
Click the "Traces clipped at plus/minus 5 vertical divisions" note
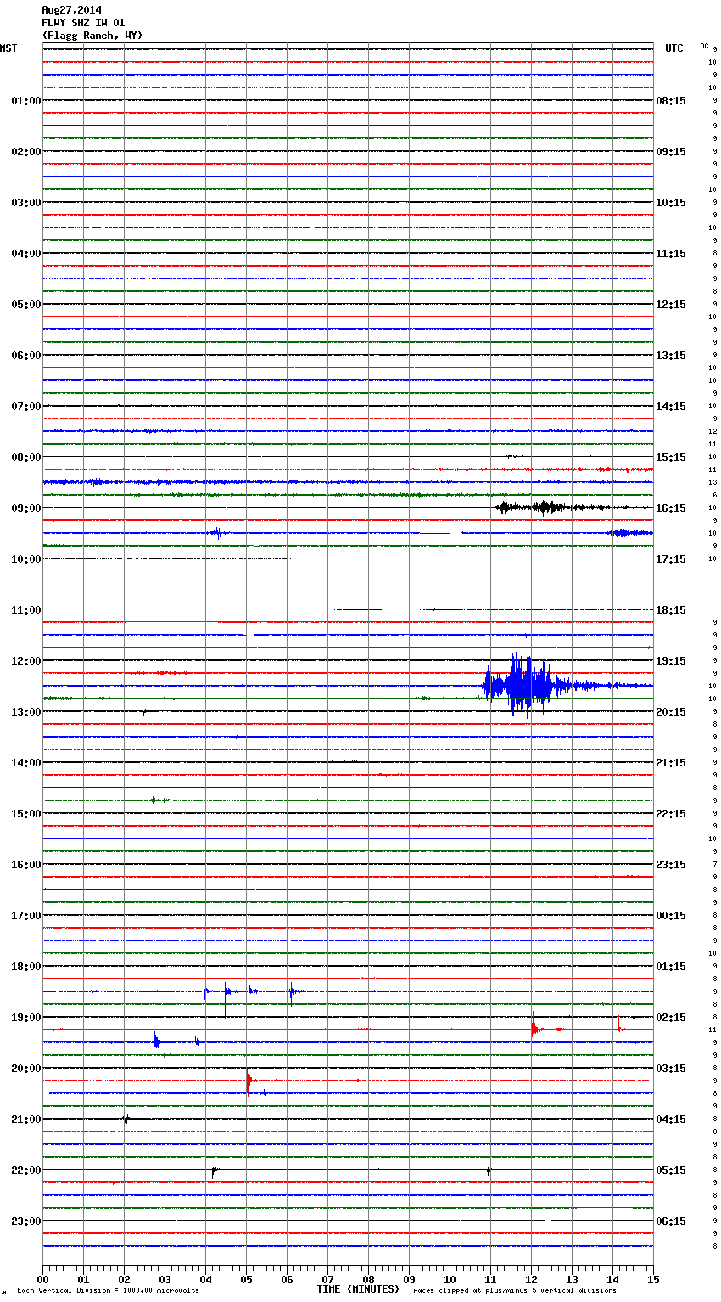coord(512,1291)
